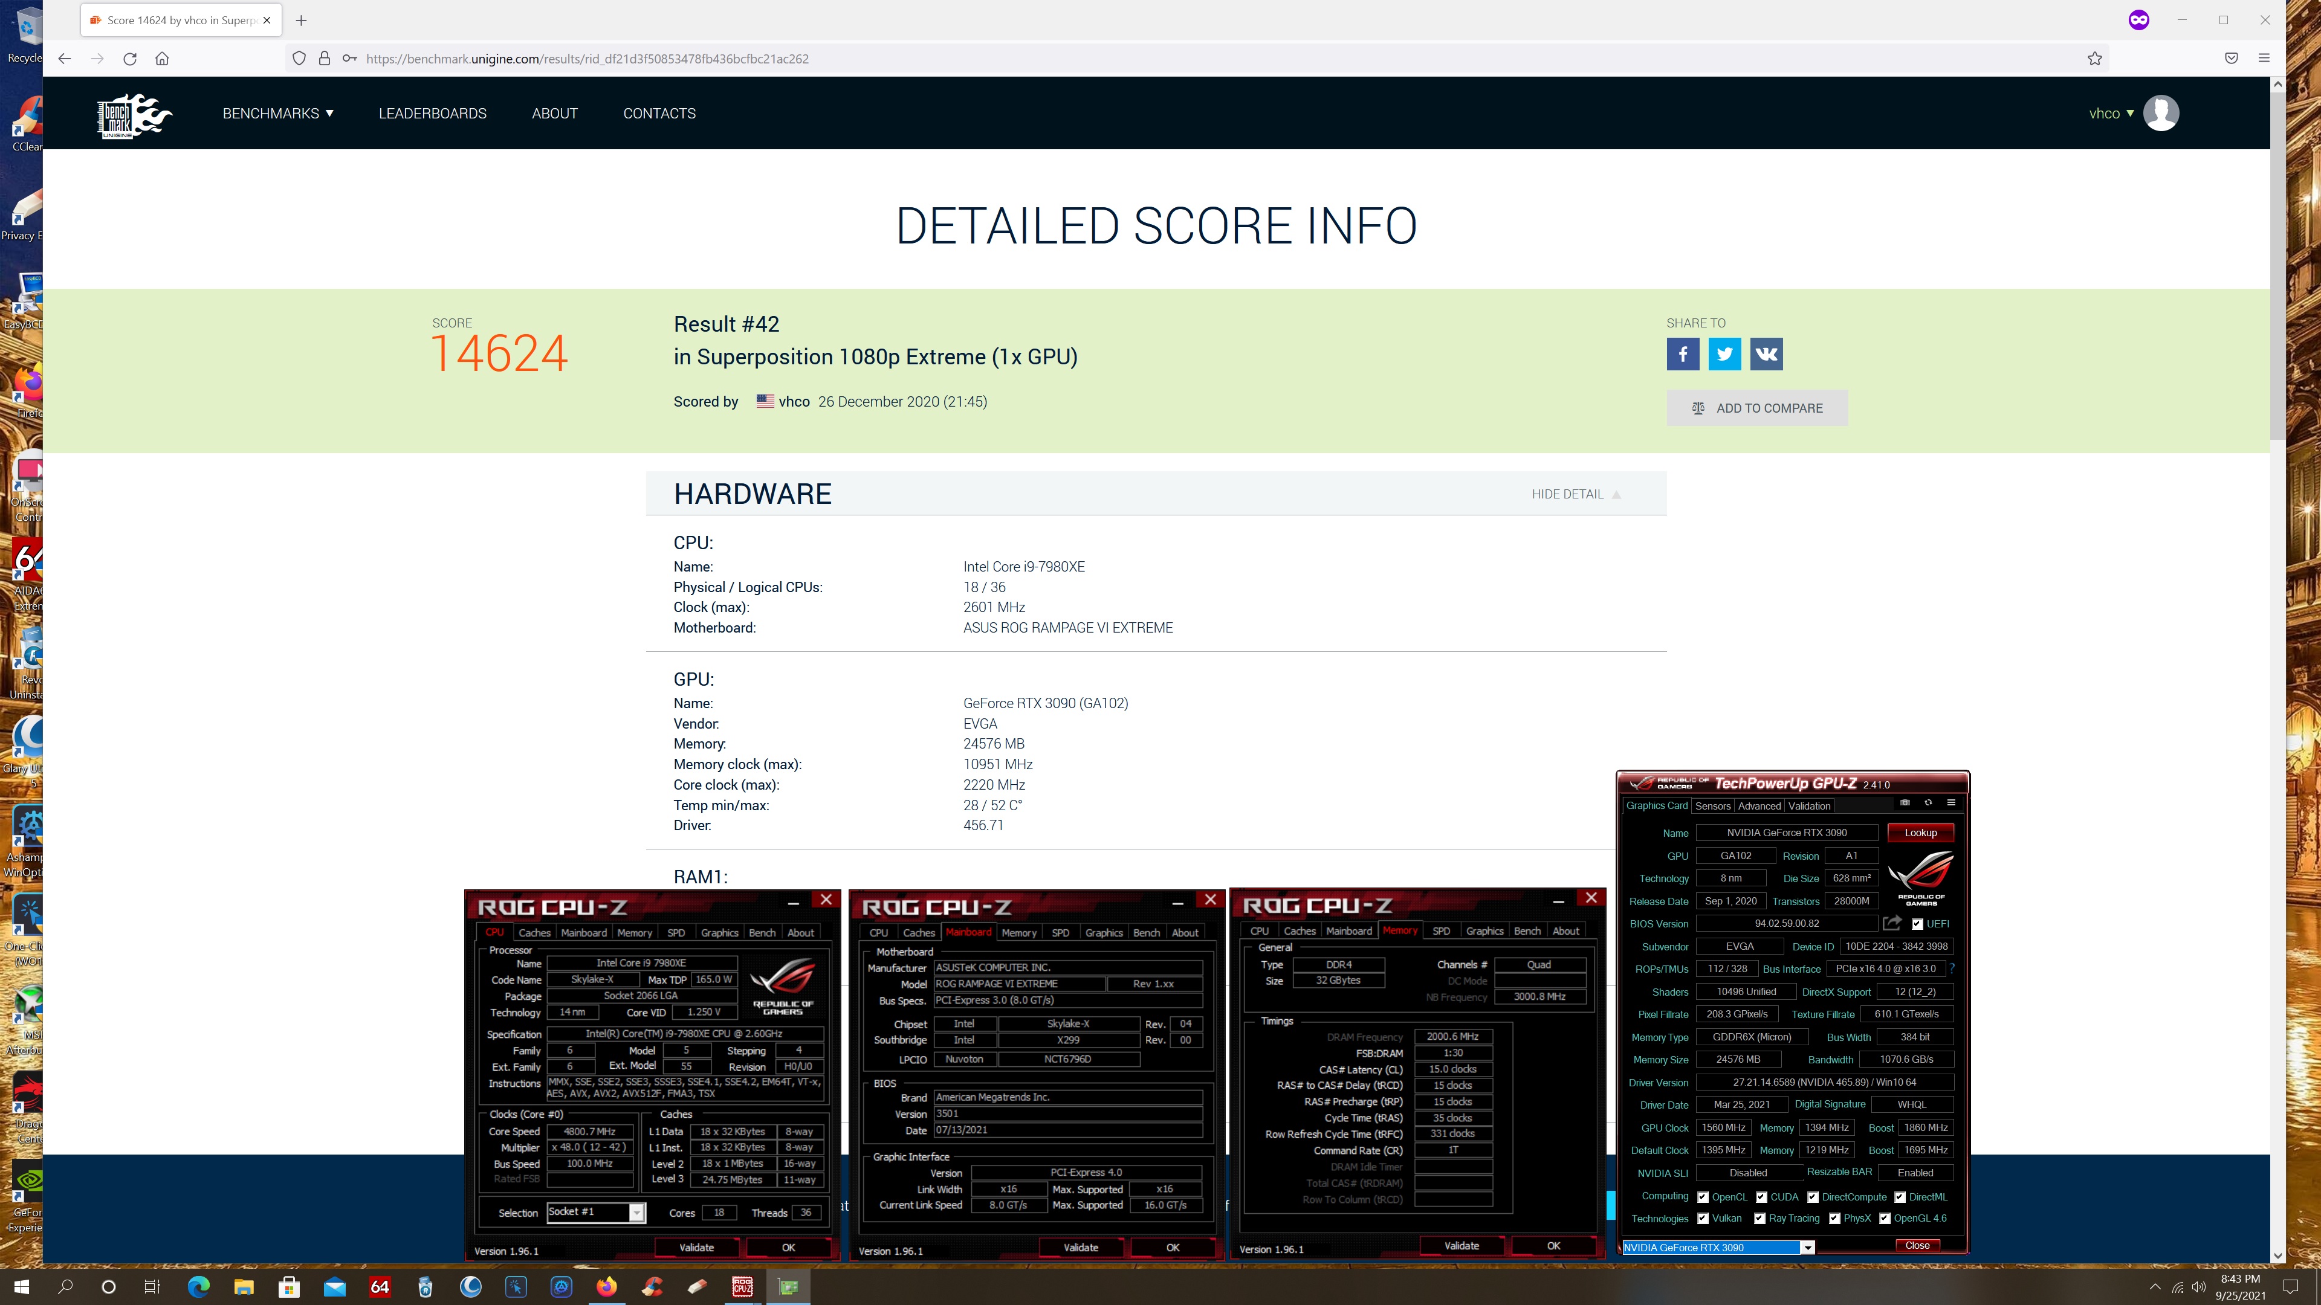Click the Bus Interface question mark

coord(1952,968)
